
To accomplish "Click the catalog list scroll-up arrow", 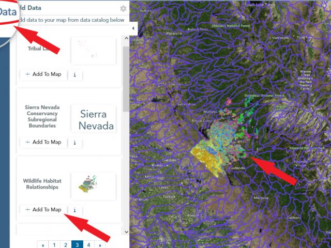I will 126,38.
